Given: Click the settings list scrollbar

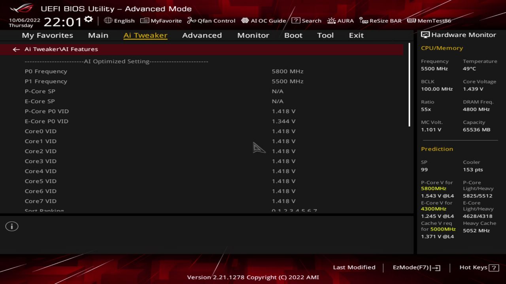Looking at the screenshot, I should (x=409, y=85).
